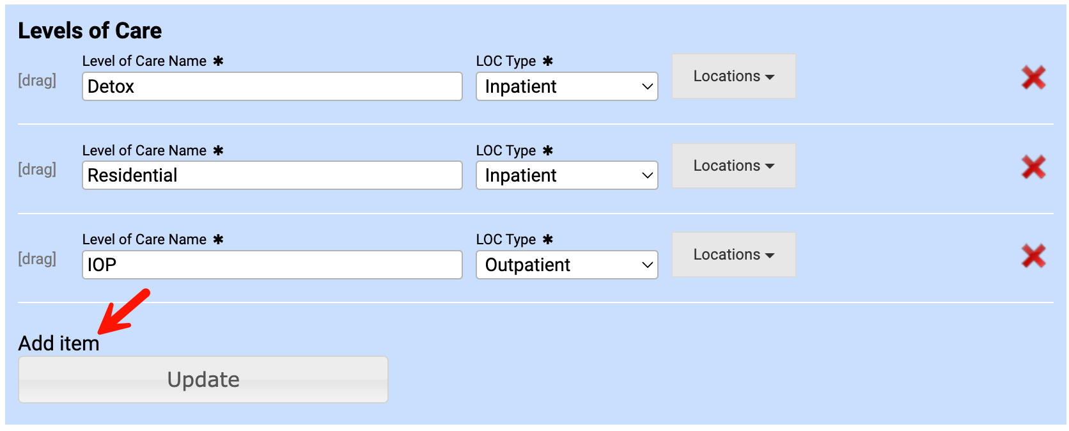The width and height of the screenshot is (1069, 431).
Task: Select the Residential name text box
Action: 272,175
